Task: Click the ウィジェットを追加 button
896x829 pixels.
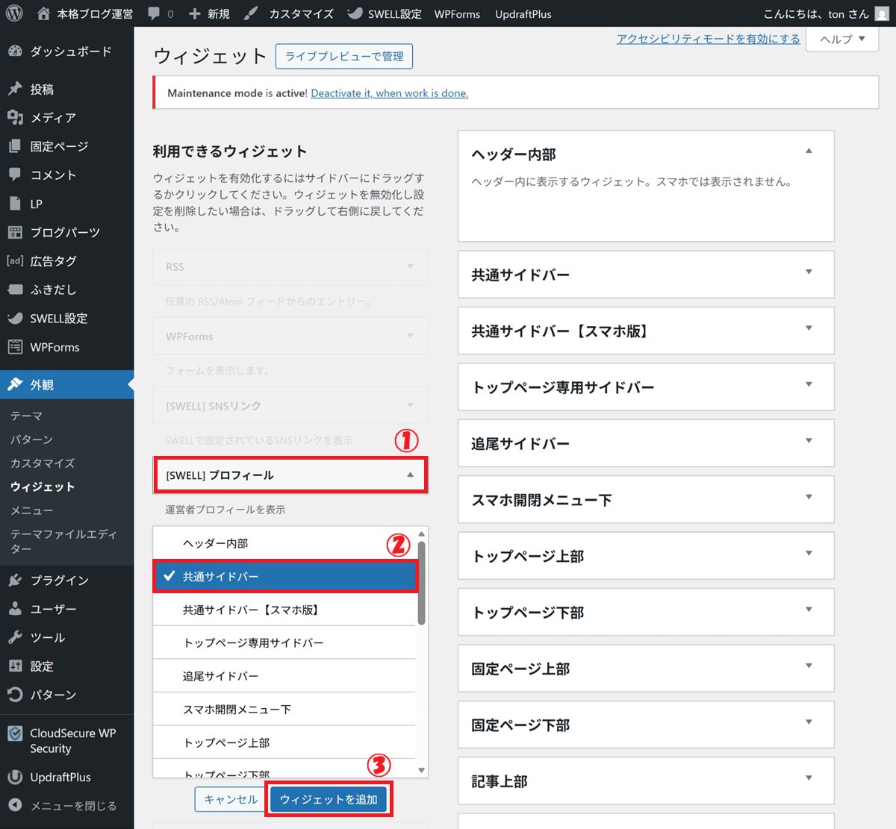Action: point(329,799)
